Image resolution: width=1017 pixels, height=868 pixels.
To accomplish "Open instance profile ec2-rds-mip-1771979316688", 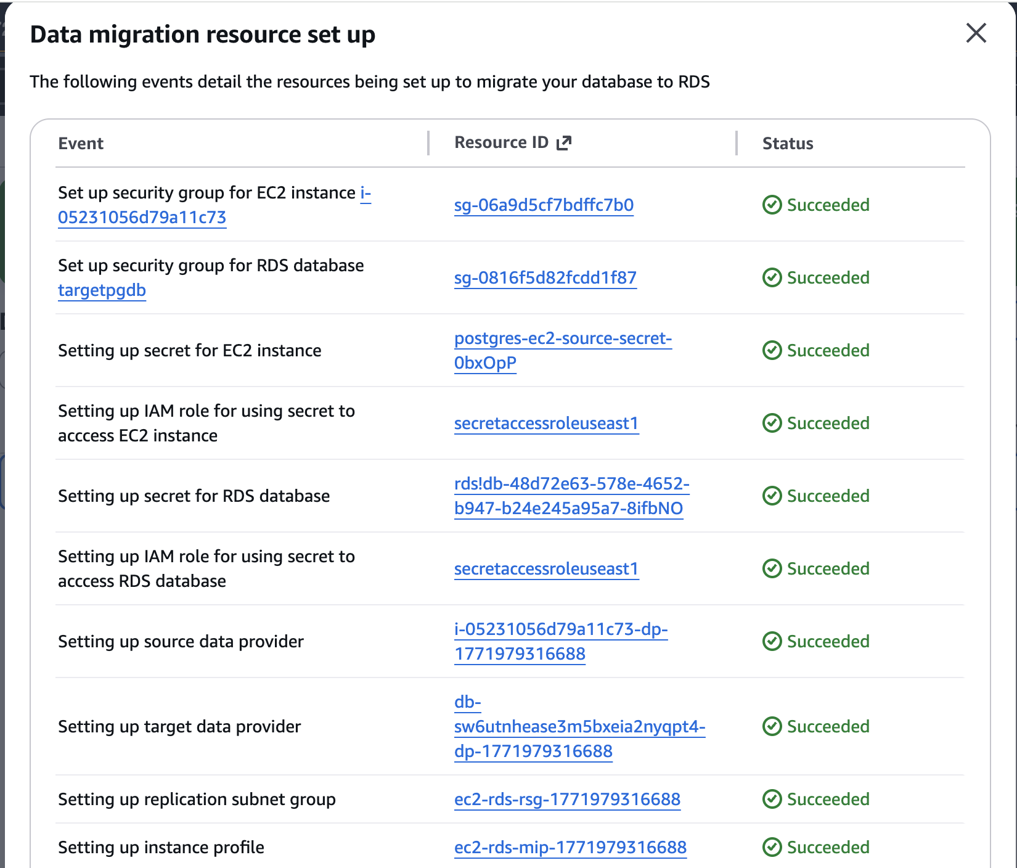I will pyautogui.click(x=570, y=848).
